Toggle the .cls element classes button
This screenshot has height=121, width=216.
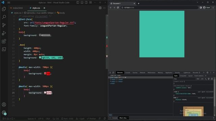[202, 79]
